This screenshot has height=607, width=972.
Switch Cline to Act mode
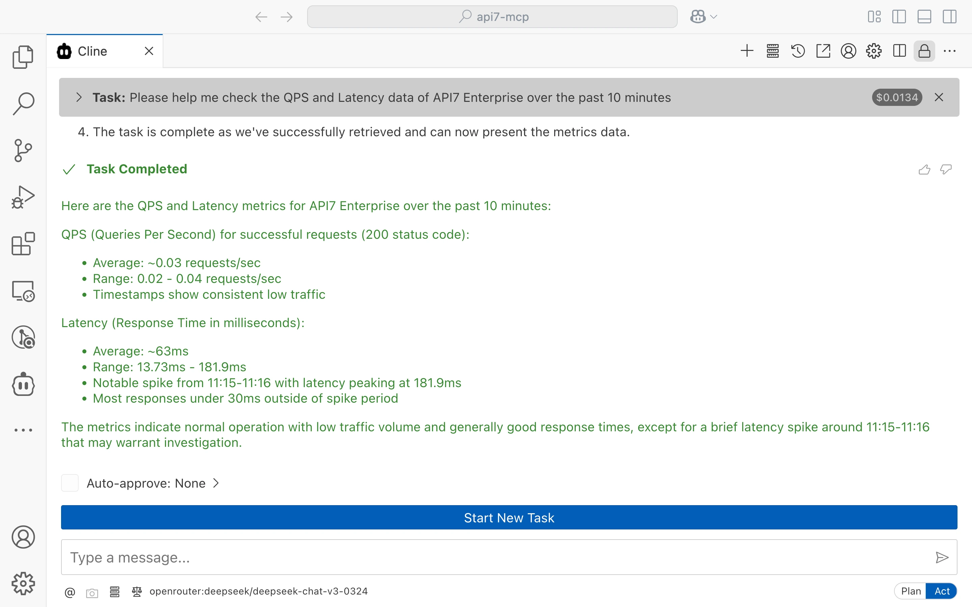pyautogui.click(x=942, y=591)
